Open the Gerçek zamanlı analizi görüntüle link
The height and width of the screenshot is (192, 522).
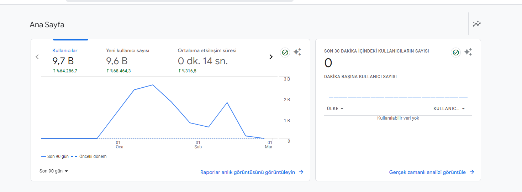pos(432,172)
